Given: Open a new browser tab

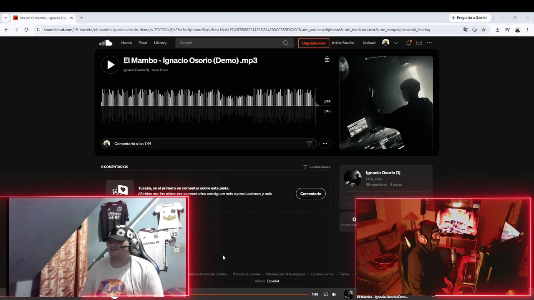Looking at the screenshot, I should [x=81, y=18].
